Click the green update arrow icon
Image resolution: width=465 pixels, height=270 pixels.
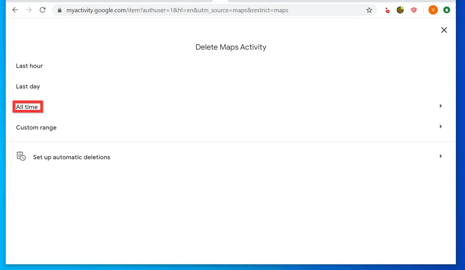[x=447, y=10]
